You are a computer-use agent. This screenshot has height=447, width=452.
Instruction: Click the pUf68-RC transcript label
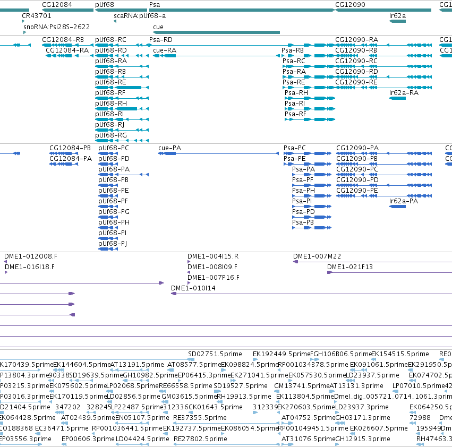click(110, 39)
